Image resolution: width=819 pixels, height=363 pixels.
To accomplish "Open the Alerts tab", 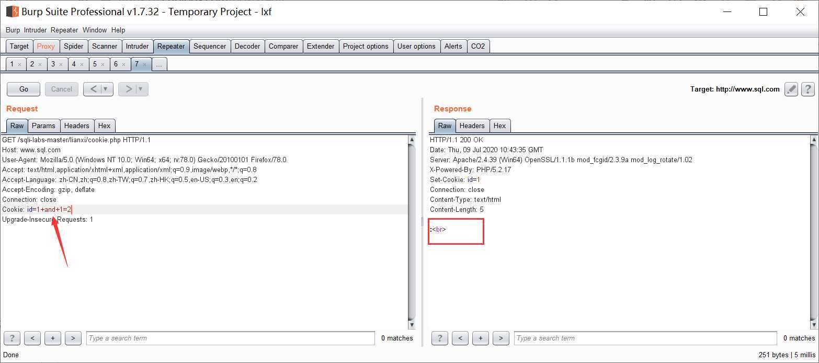I will (453, 46).
